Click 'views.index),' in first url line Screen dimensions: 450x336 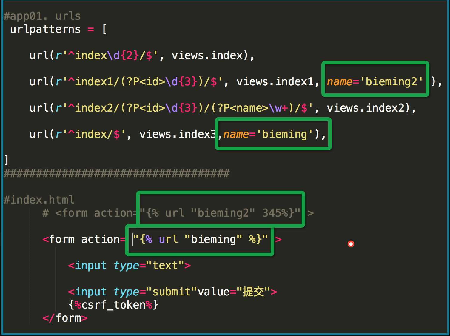[213, 56]
